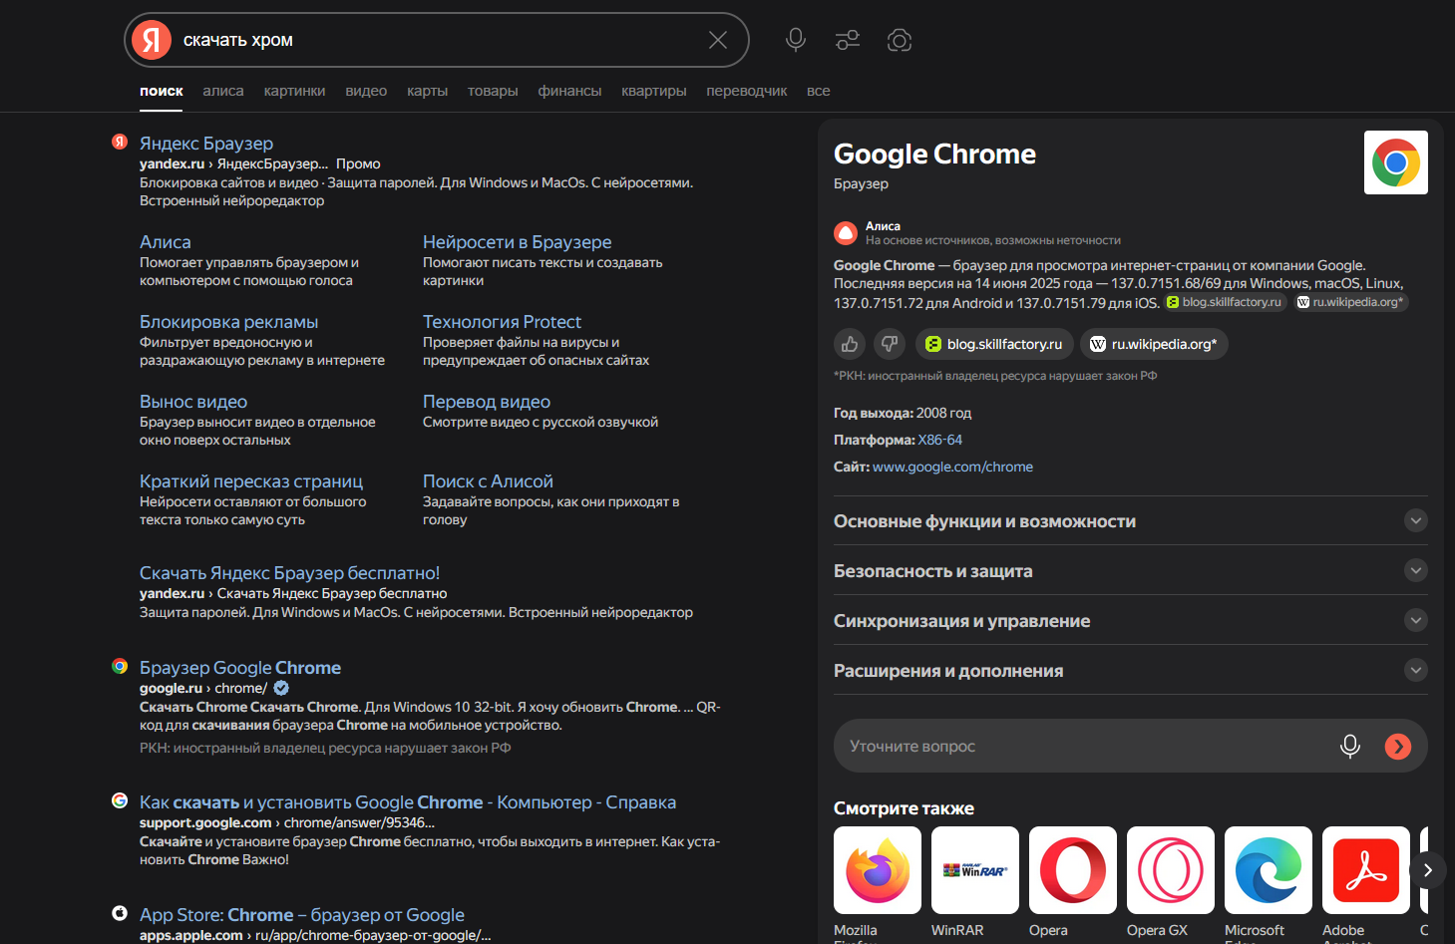Open the "картинки" tab
1455x944 pixels.
coord(295,91)
